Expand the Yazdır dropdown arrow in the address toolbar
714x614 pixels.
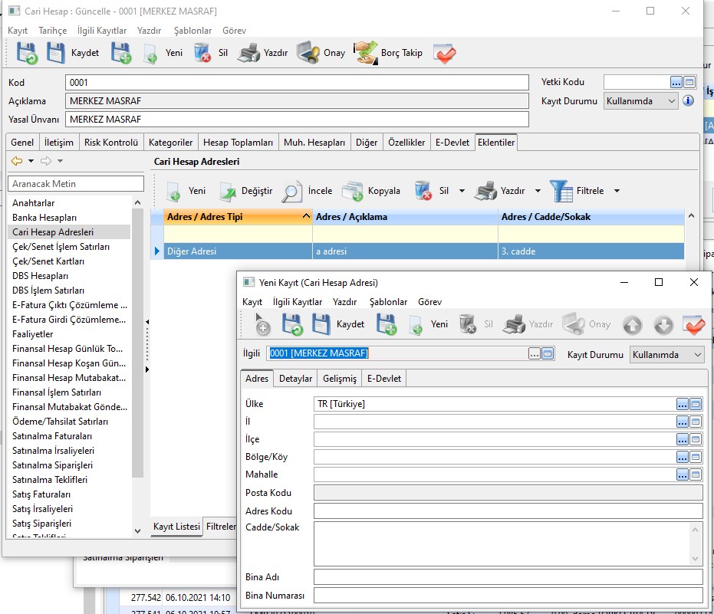coord(538,191)
